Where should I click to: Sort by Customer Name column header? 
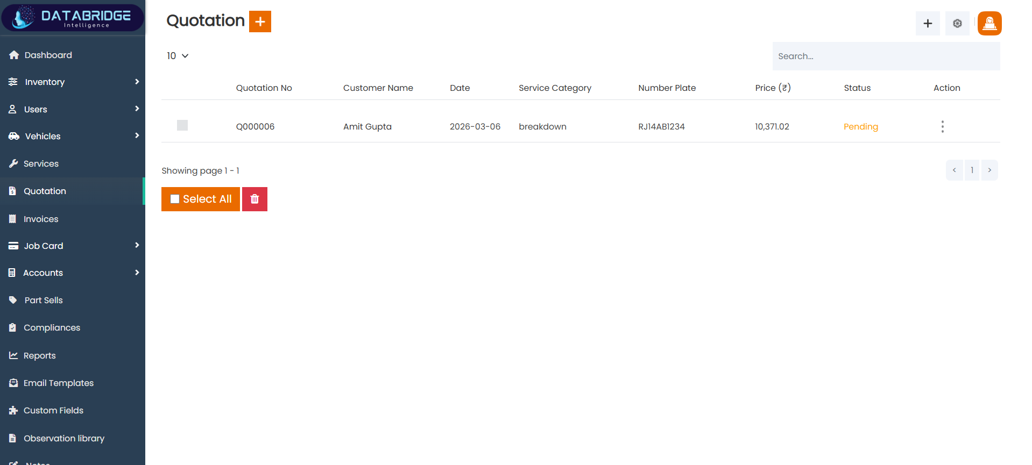pyautogui.click(x=378, y=88)
